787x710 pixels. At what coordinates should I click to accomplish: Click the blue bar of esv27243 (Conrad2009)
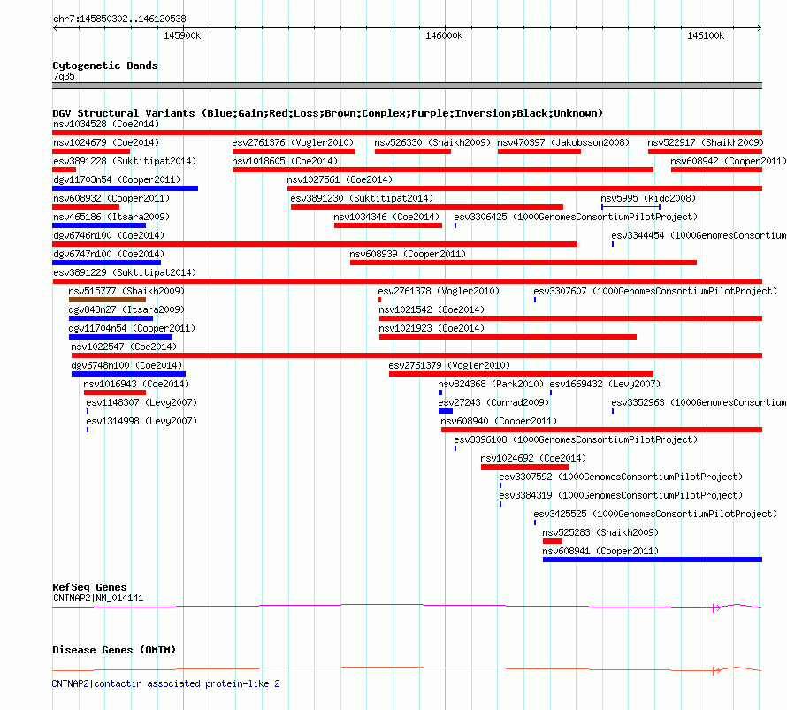(445, 411)
